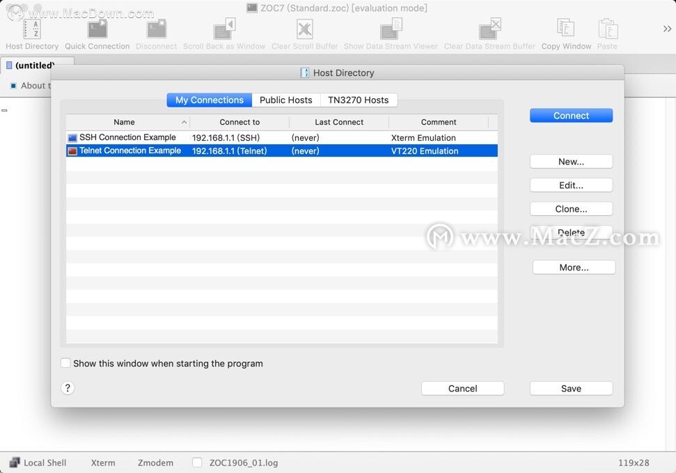This screenshot has height=473, width=676.
Task: Open Host Directory from the toolbar
Action: pos(32,29)
